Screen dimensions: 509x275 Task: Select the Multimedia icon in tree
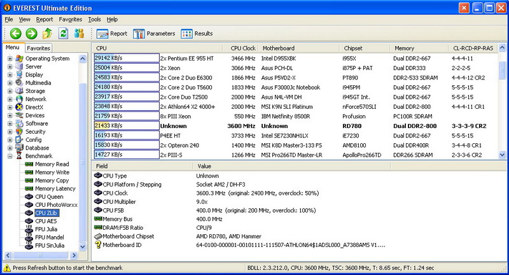point(20,83)
